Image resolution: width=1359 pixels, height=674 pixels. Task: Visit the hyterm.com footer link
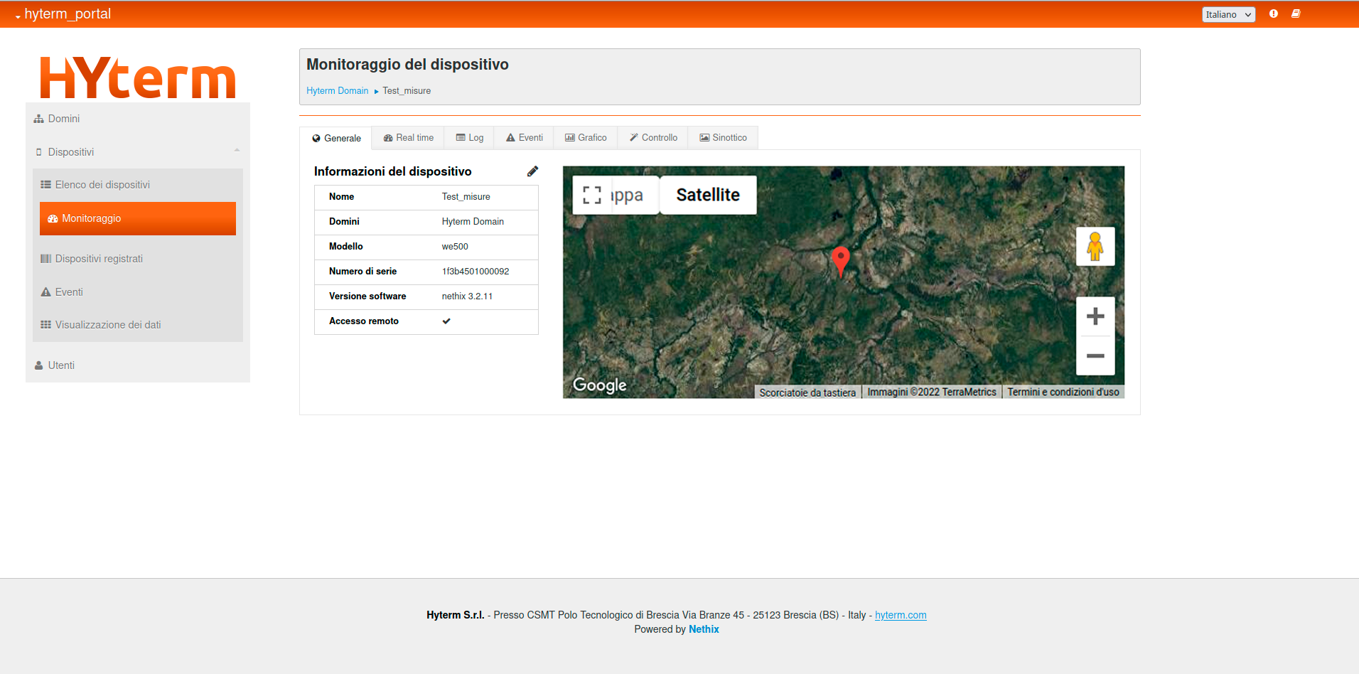click(900, 615)
